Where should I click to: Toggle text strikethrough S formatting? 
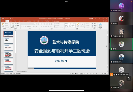point(27,26)
